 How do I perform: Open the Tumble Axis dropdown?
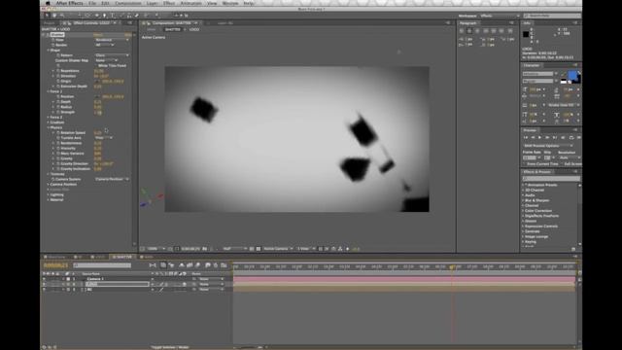[104, 138]
